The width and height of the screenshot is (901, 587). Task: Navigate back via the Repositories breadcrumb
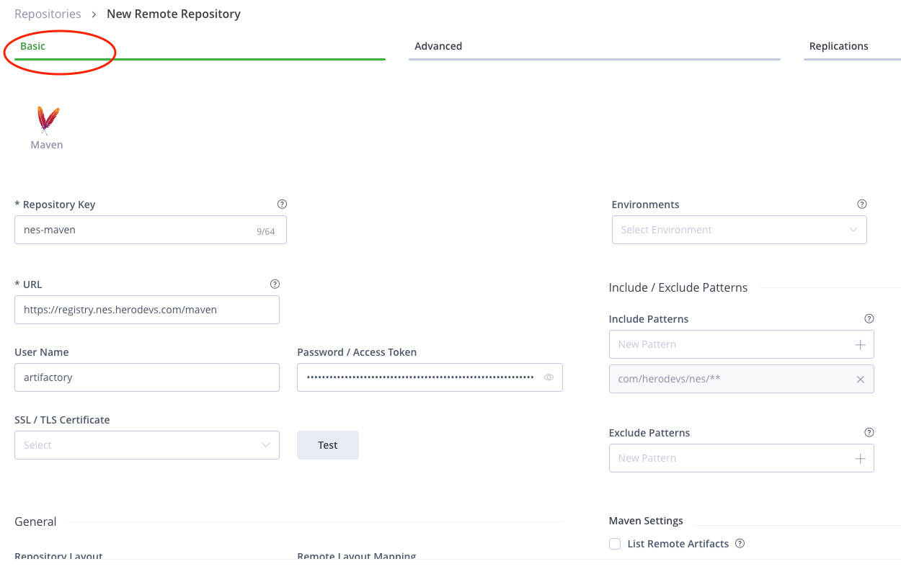click(48, 13)
